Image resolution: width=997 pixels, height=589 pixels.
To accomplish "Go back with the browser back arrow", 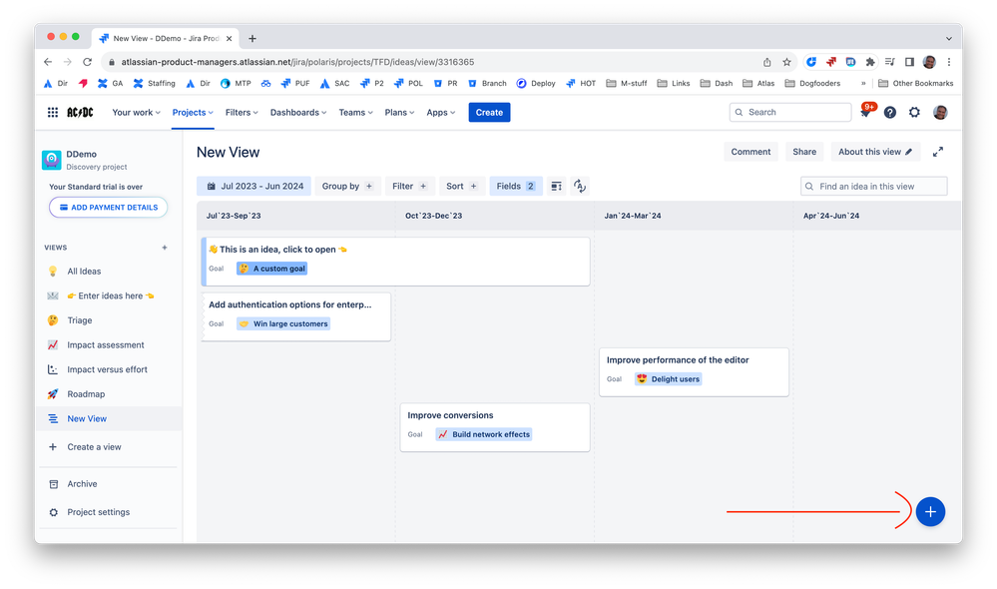I will (48, 62).
